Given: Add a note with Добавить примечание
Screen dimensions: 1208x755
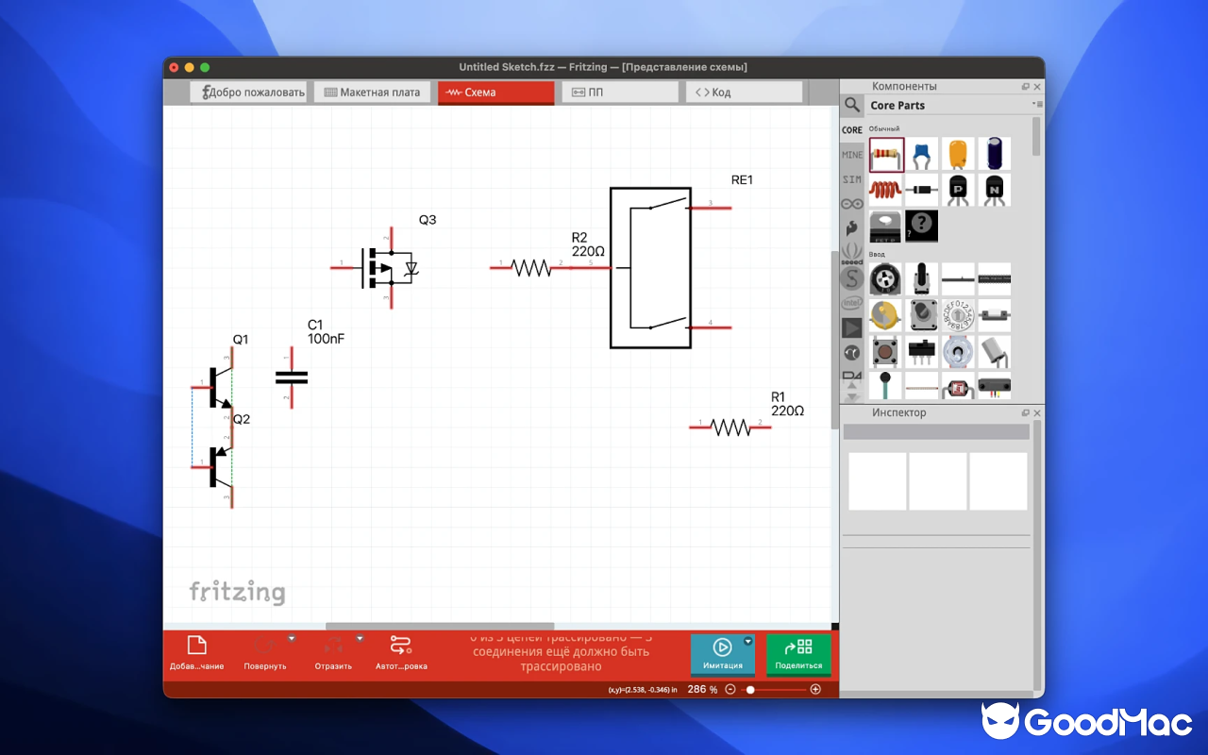Looking at the screenshot, I should coord(197,651).
